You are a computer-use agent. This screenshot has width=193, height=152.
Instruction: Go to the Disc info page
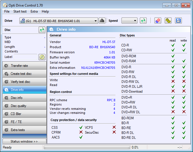25,98
